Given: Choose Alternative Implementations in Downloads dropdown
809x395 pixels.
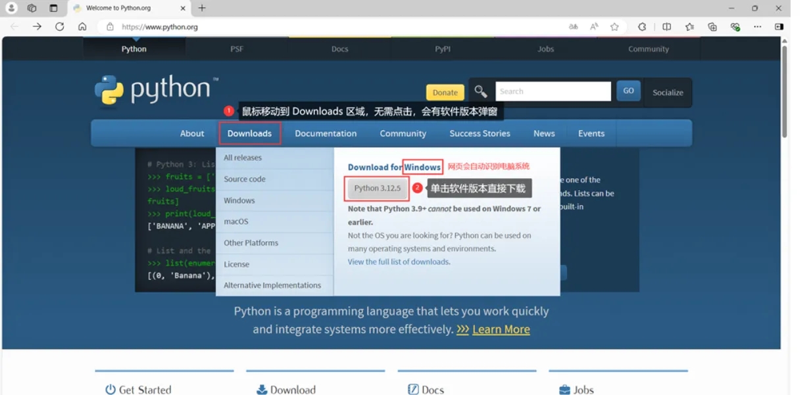Looking at the screenshot, I should pos(275,285).
